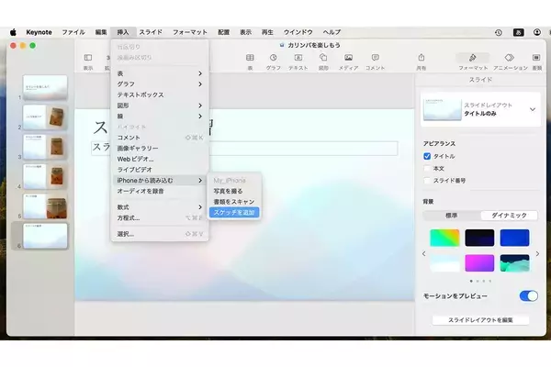Uncheck the タイトル checkbox
The image size is (551, 367).
pos(427,156)
